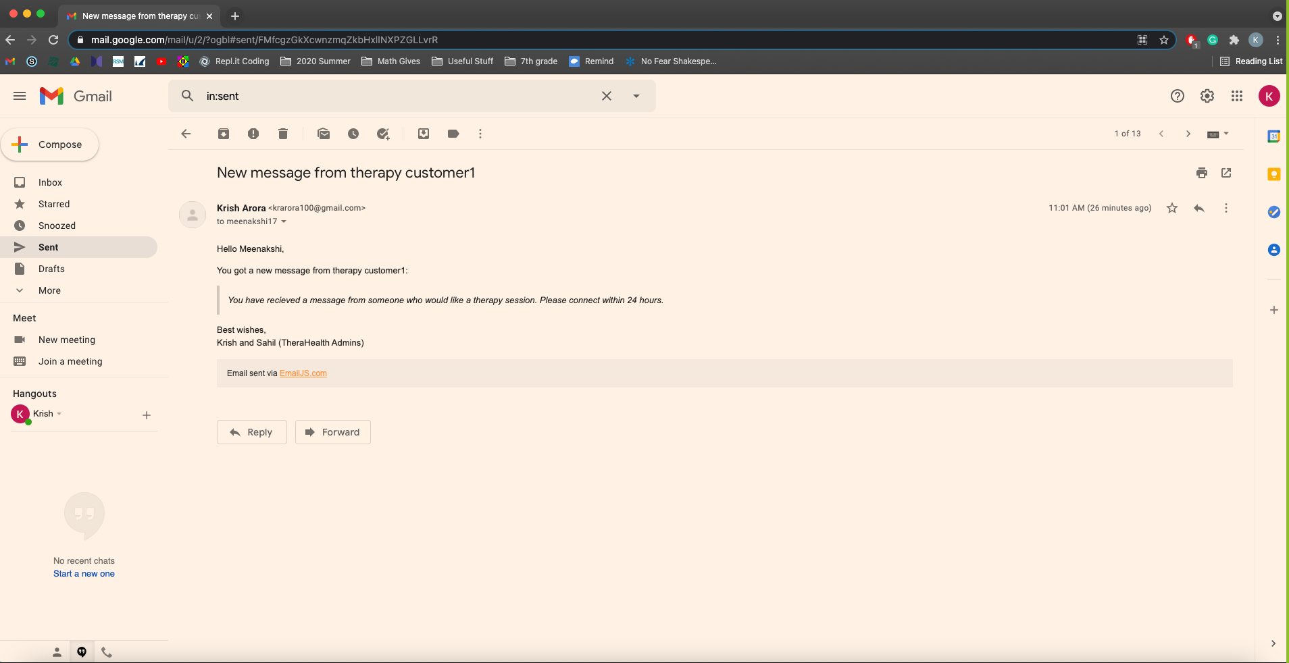Expand the More labels list in sidebar
Screen dimensions: 1289x663
click(x=49, y=290)
